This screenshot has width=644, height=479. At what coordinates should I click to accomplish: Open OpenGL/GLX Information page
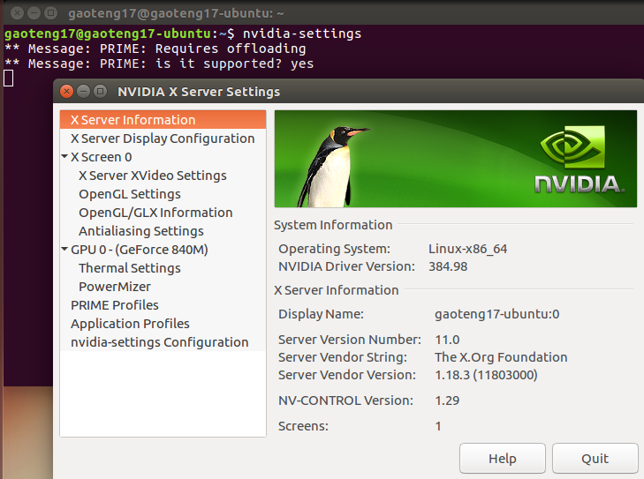click(x=155, y=213)
